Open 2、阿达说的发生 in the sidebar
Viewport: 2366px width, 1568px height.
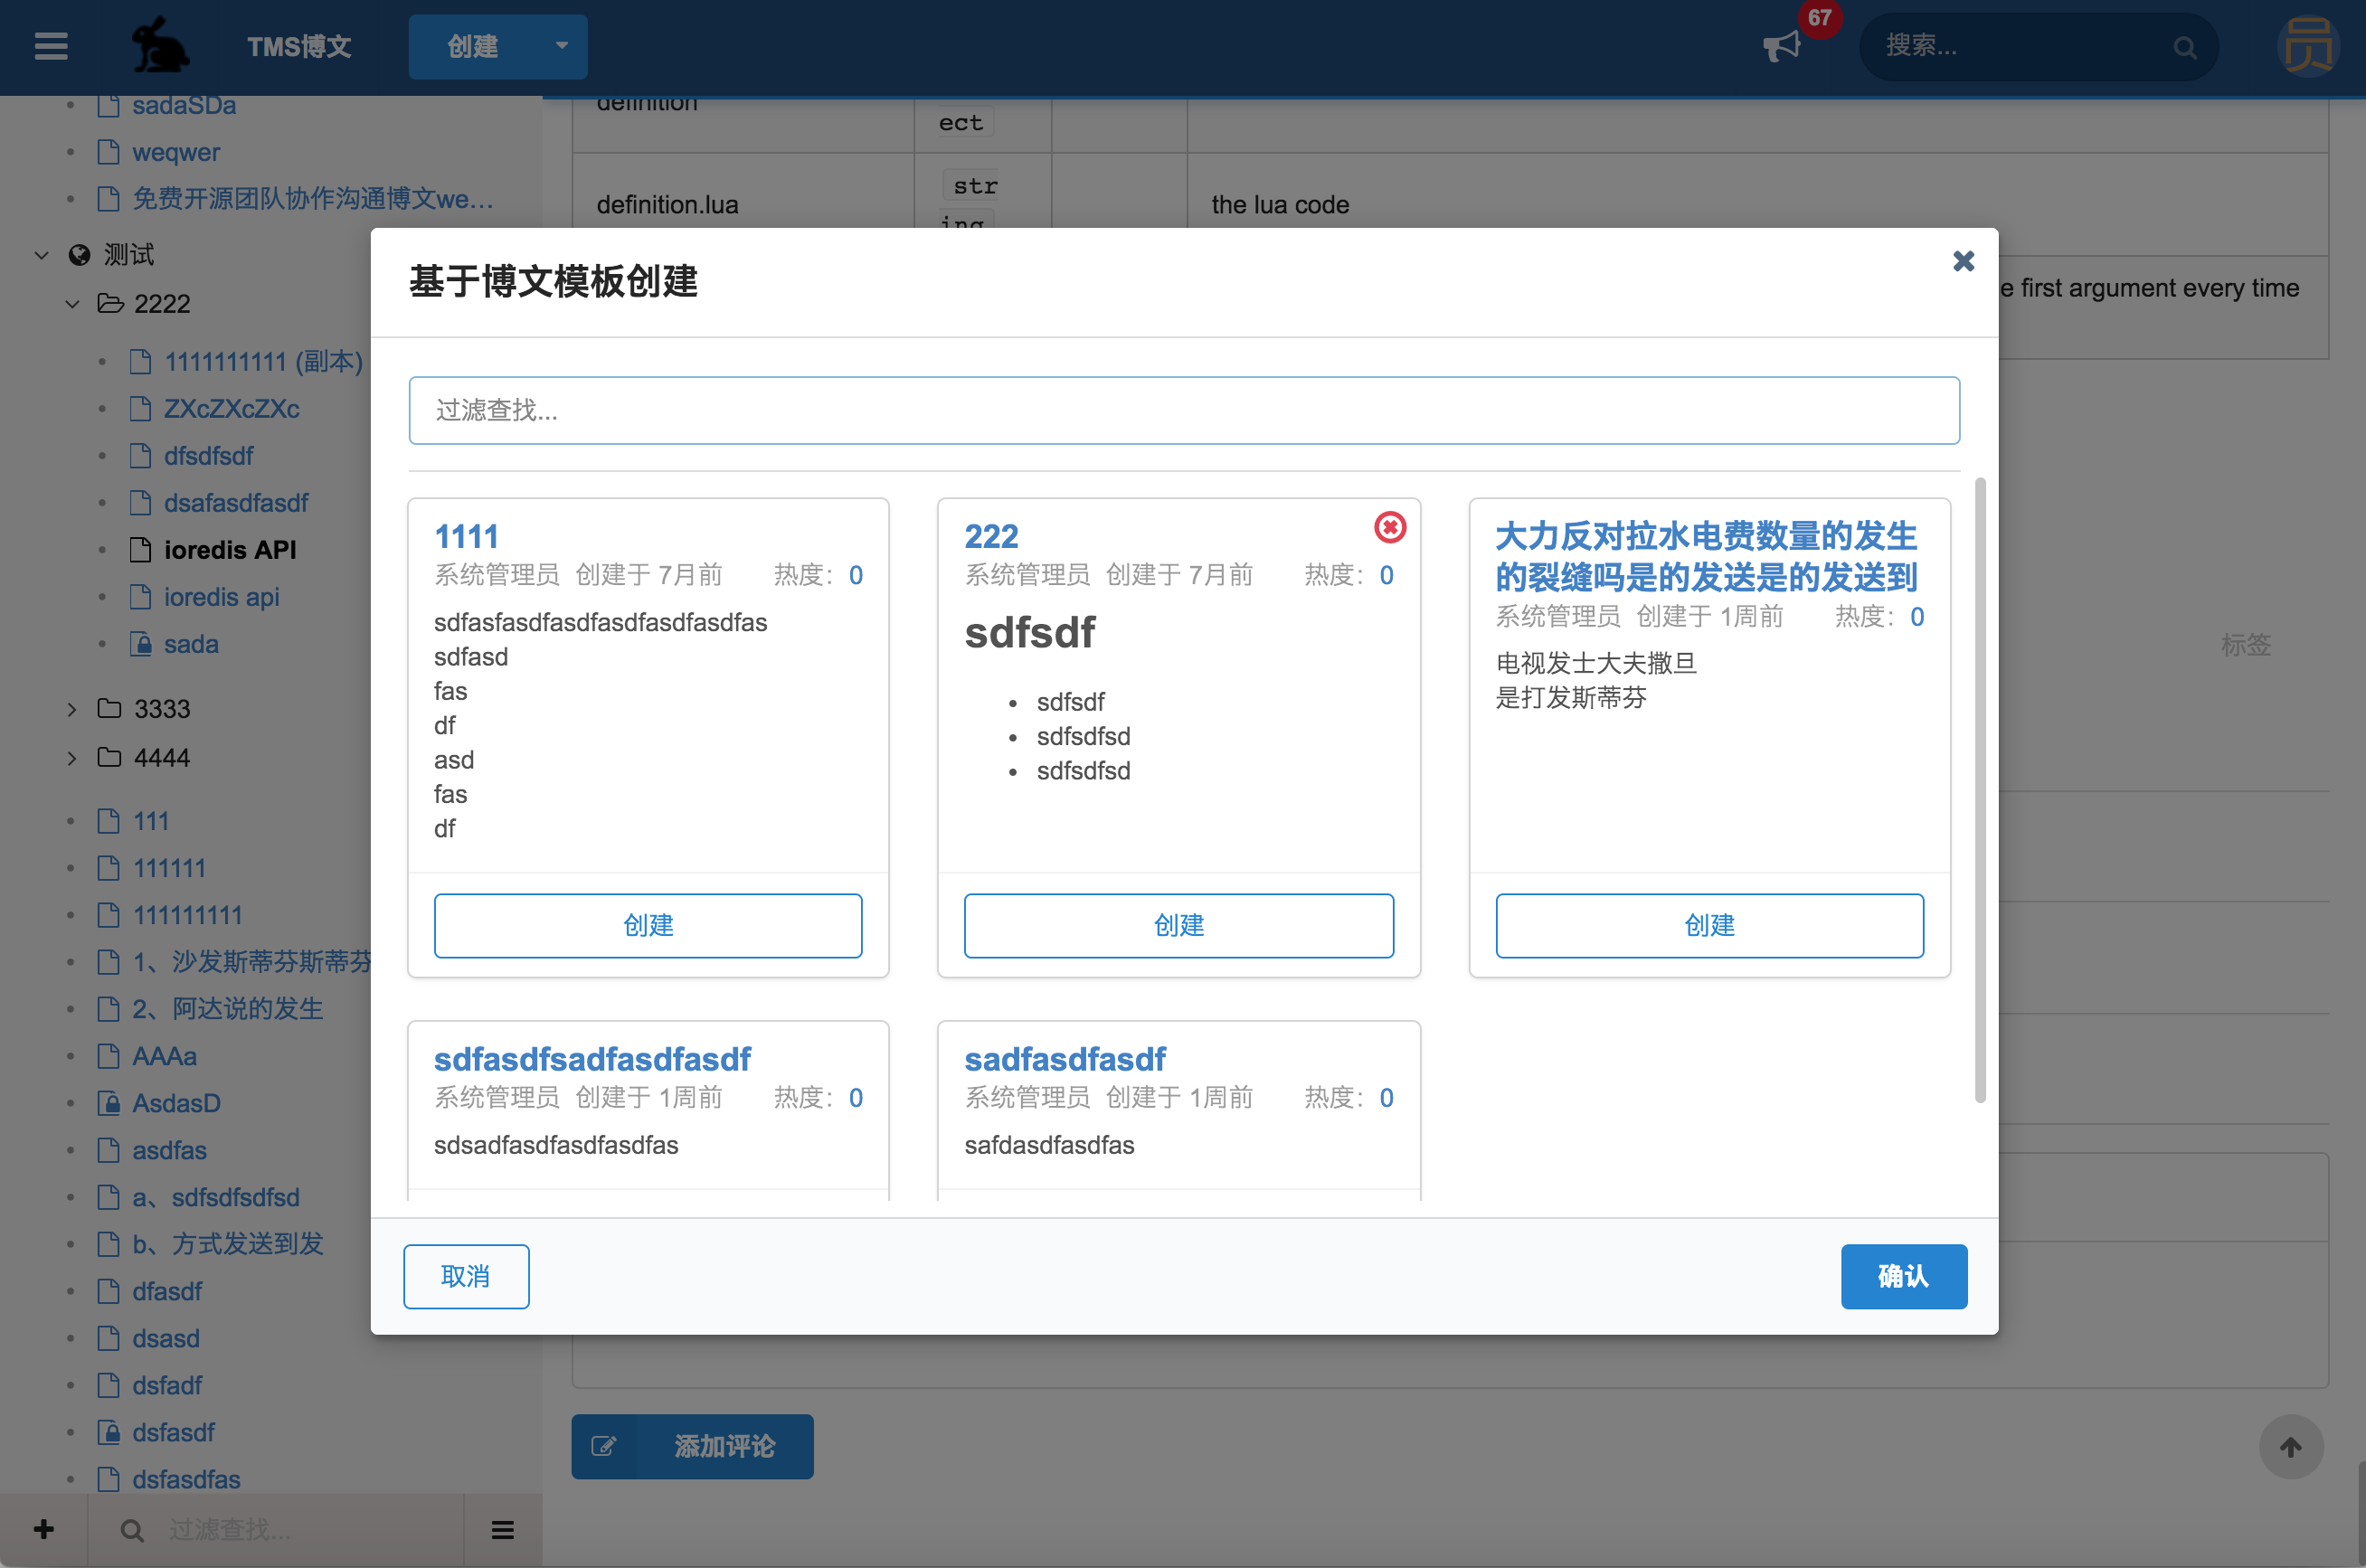pos(228,1008)
